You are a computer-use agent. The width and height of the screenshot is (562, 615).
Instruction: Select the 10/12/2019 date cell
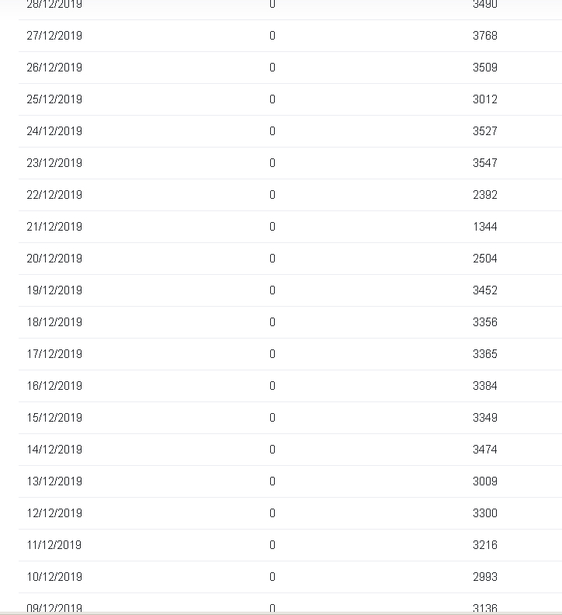coord(54,577)
